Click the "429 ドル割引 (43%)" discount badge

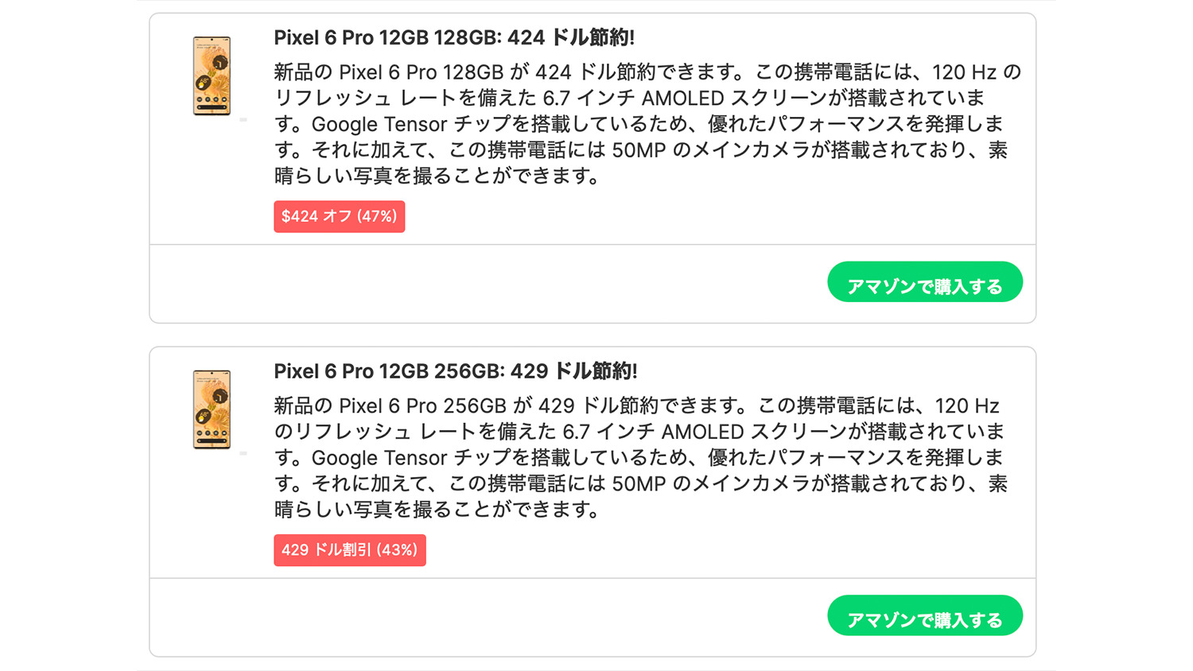tap(349, 550)
